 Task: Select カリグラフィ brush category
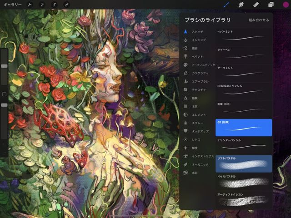click(200, 73)
